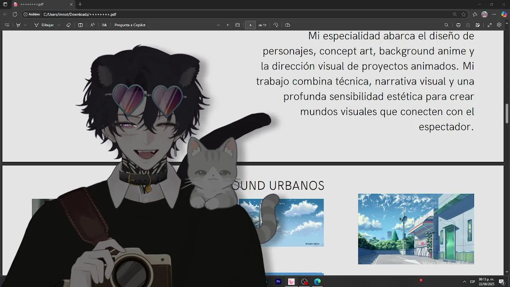
Task: Open the taskbar clock and date
Action: point(486,282)
